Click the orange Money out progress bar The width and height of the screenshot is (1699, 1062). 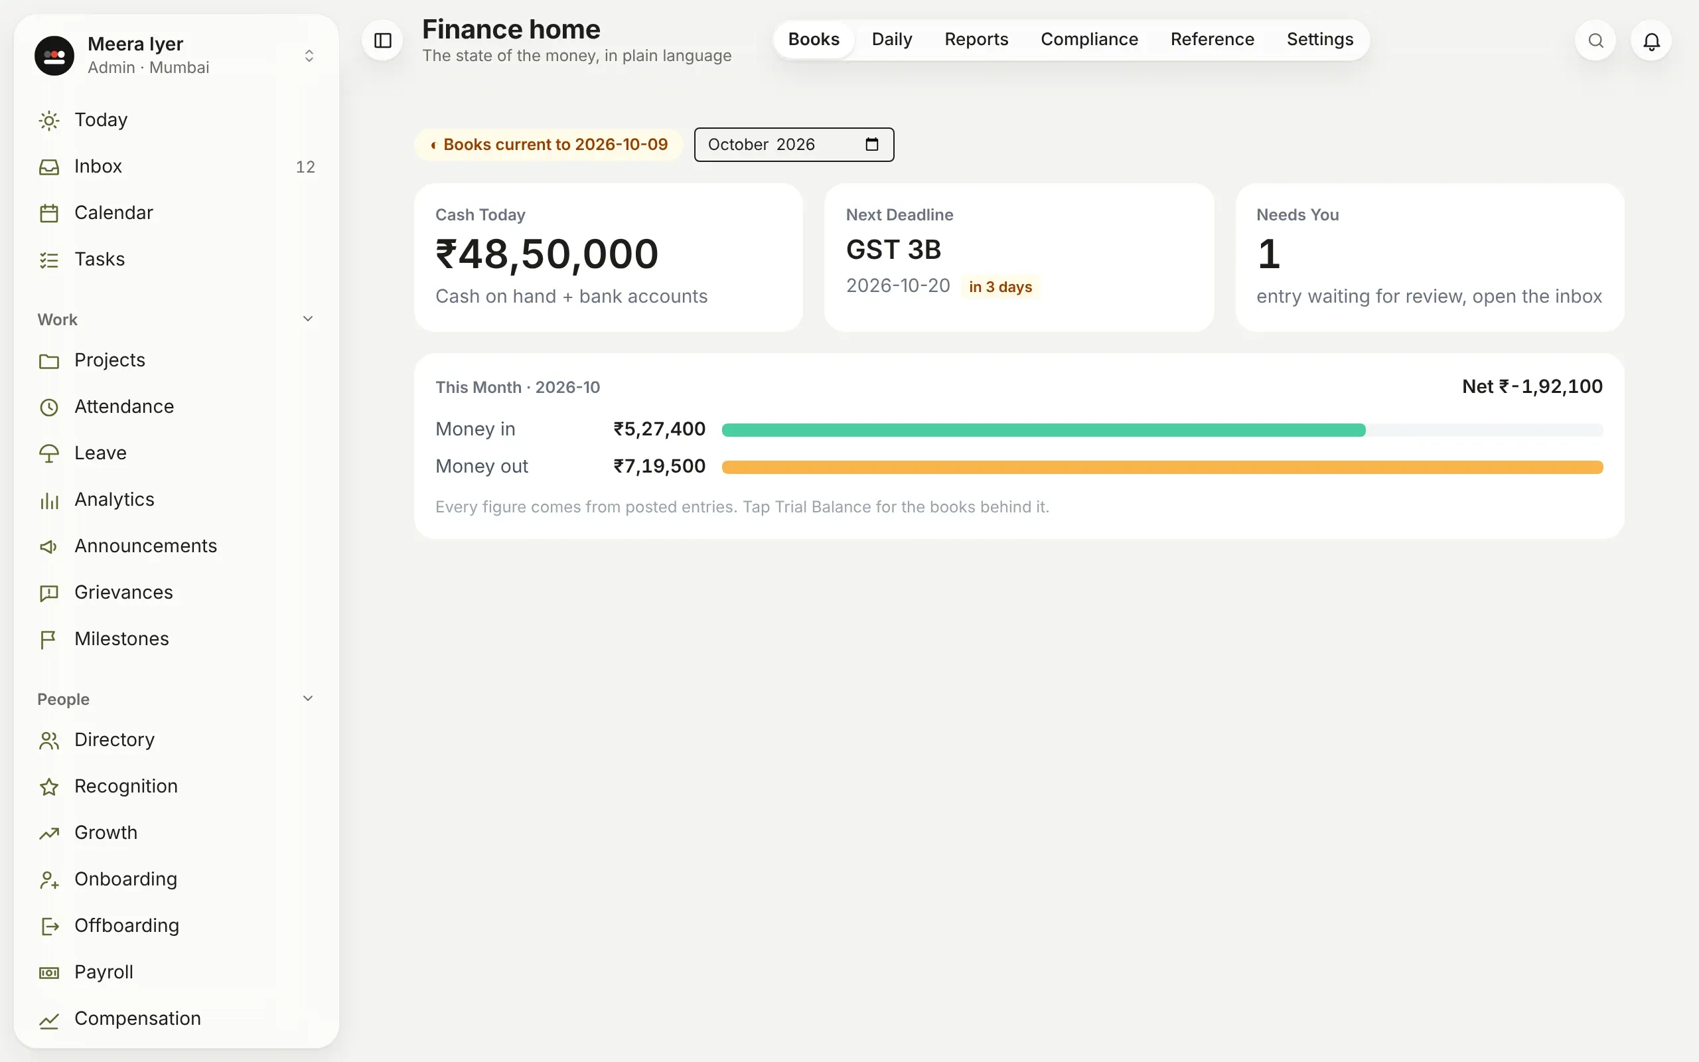(1162, 467)
